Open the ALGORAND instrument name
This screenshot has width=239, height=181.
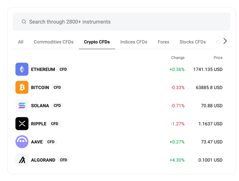(x=43, y=160)
